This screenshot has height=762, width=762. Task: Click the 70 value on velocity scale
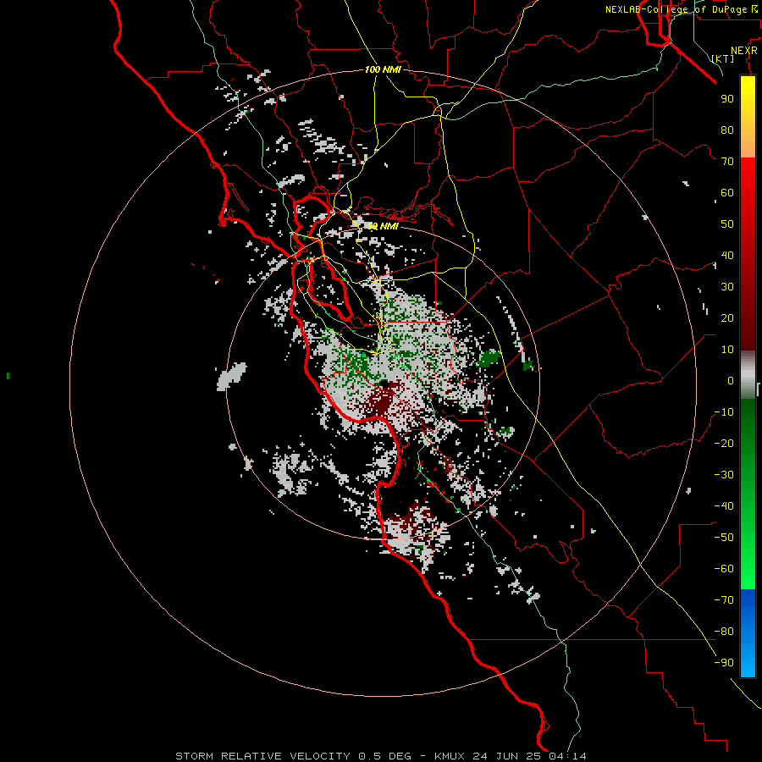click(727, 162)
